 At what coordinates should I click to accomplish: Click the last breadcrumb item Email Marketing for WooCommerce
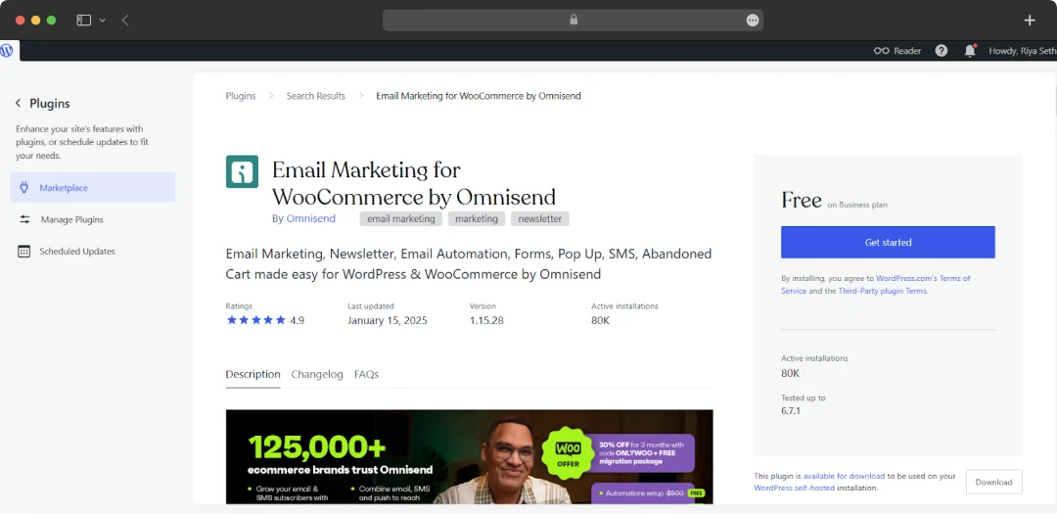coord(479,96)
